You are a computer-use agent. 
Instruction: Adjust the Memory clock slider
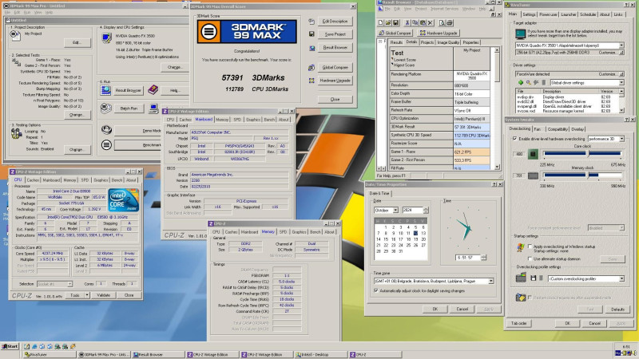(588, 175)
